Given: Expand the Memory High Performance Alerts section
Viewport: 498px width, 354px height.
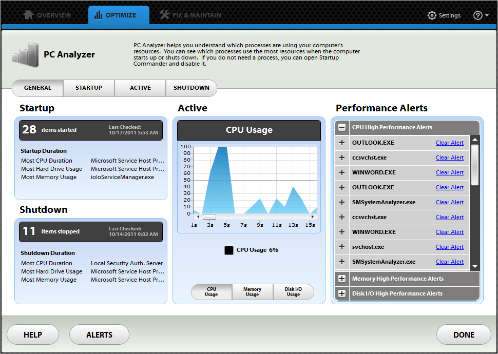Looking at the screenshot, I should (x=342, y=279).
